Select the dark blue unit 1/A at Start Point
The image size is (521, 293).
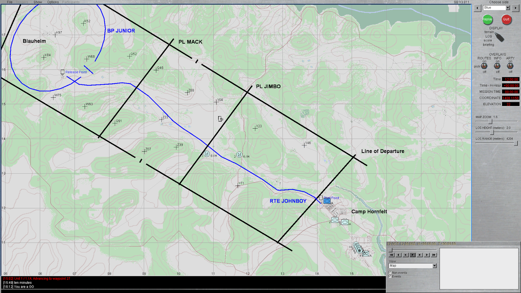click(327, 201)
